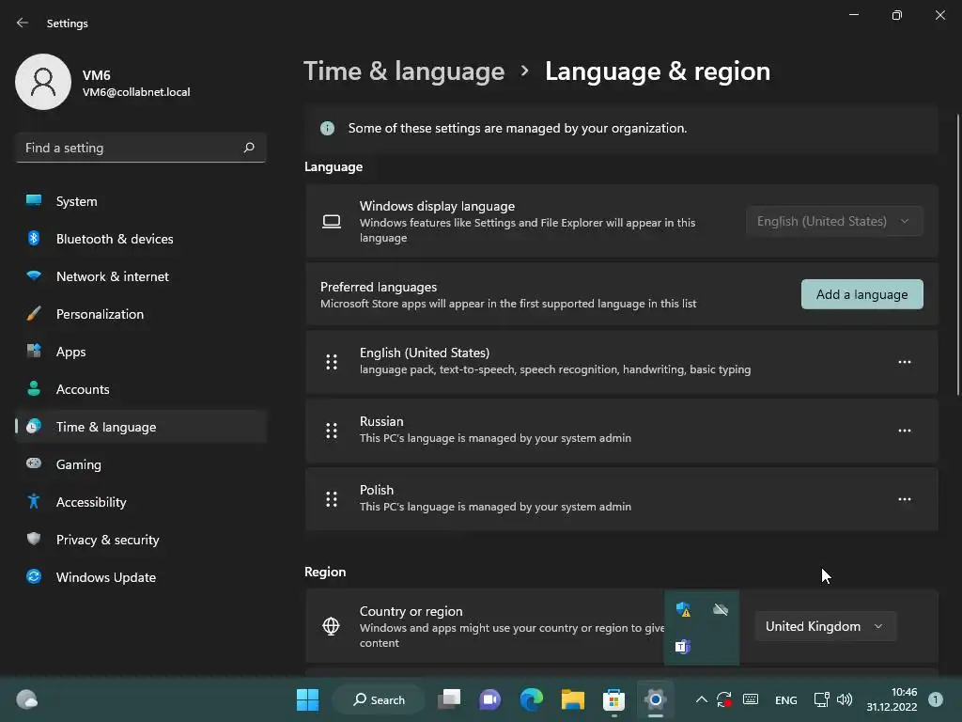The image size is (962, 722).
Task: Open the VM6 user profile picture
Action: (43, 82)
